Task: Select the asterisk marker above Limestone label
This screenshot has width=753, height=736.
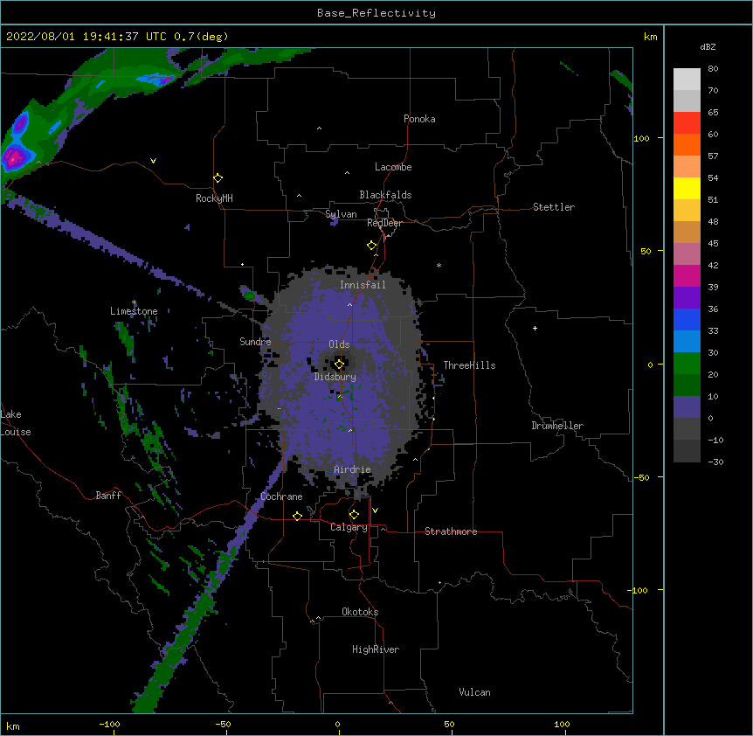Action: coord(134,302)
